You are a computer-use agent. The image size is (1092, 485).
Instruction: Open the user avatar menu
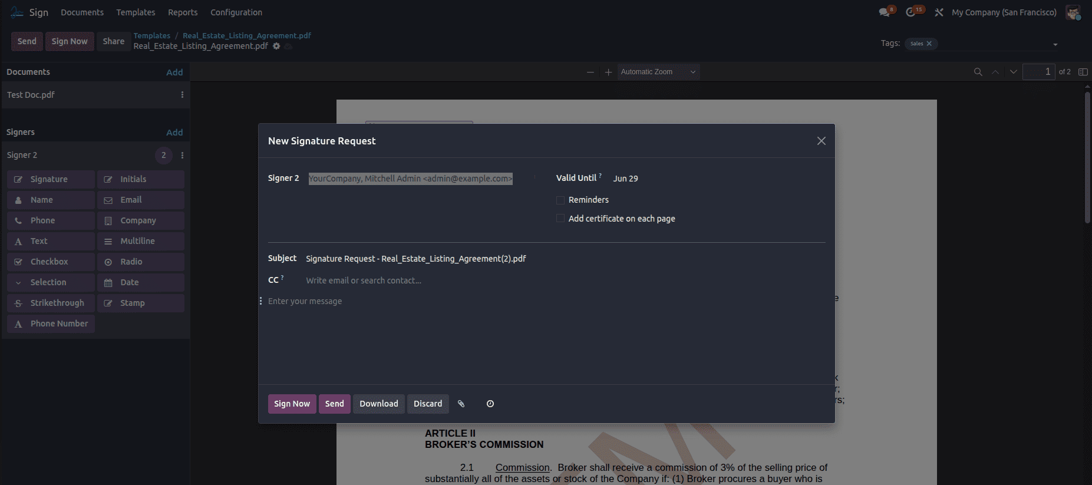1073,12
